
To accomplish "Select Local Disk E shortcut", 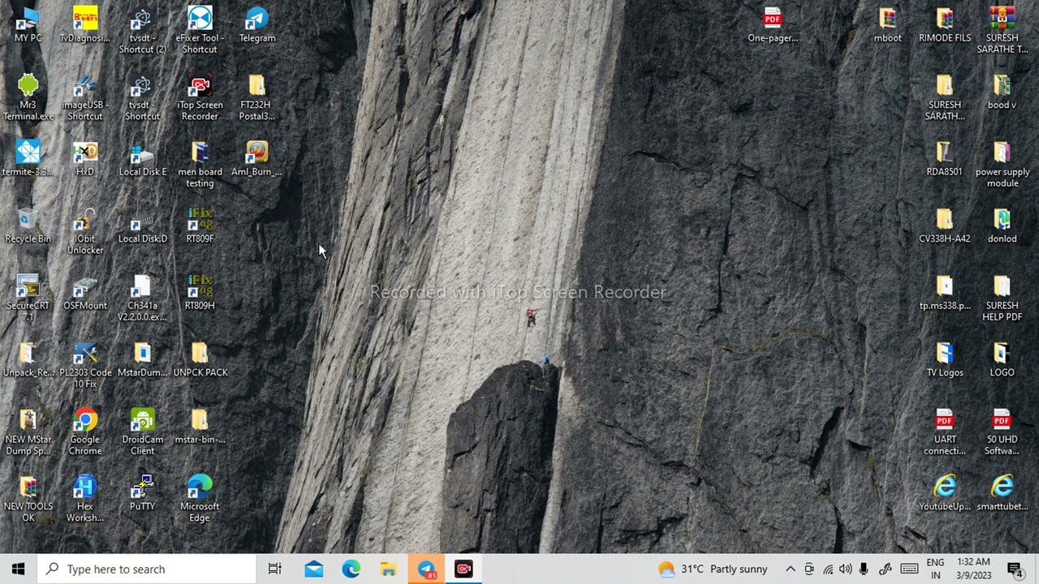I will [x=142, y=158].
